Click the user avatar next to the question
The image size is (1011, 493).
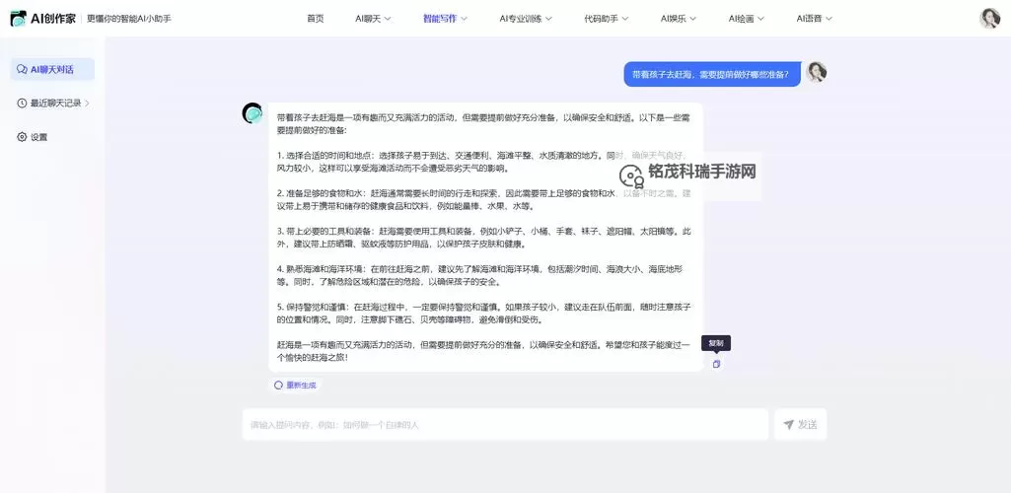[x=817, y=72]
